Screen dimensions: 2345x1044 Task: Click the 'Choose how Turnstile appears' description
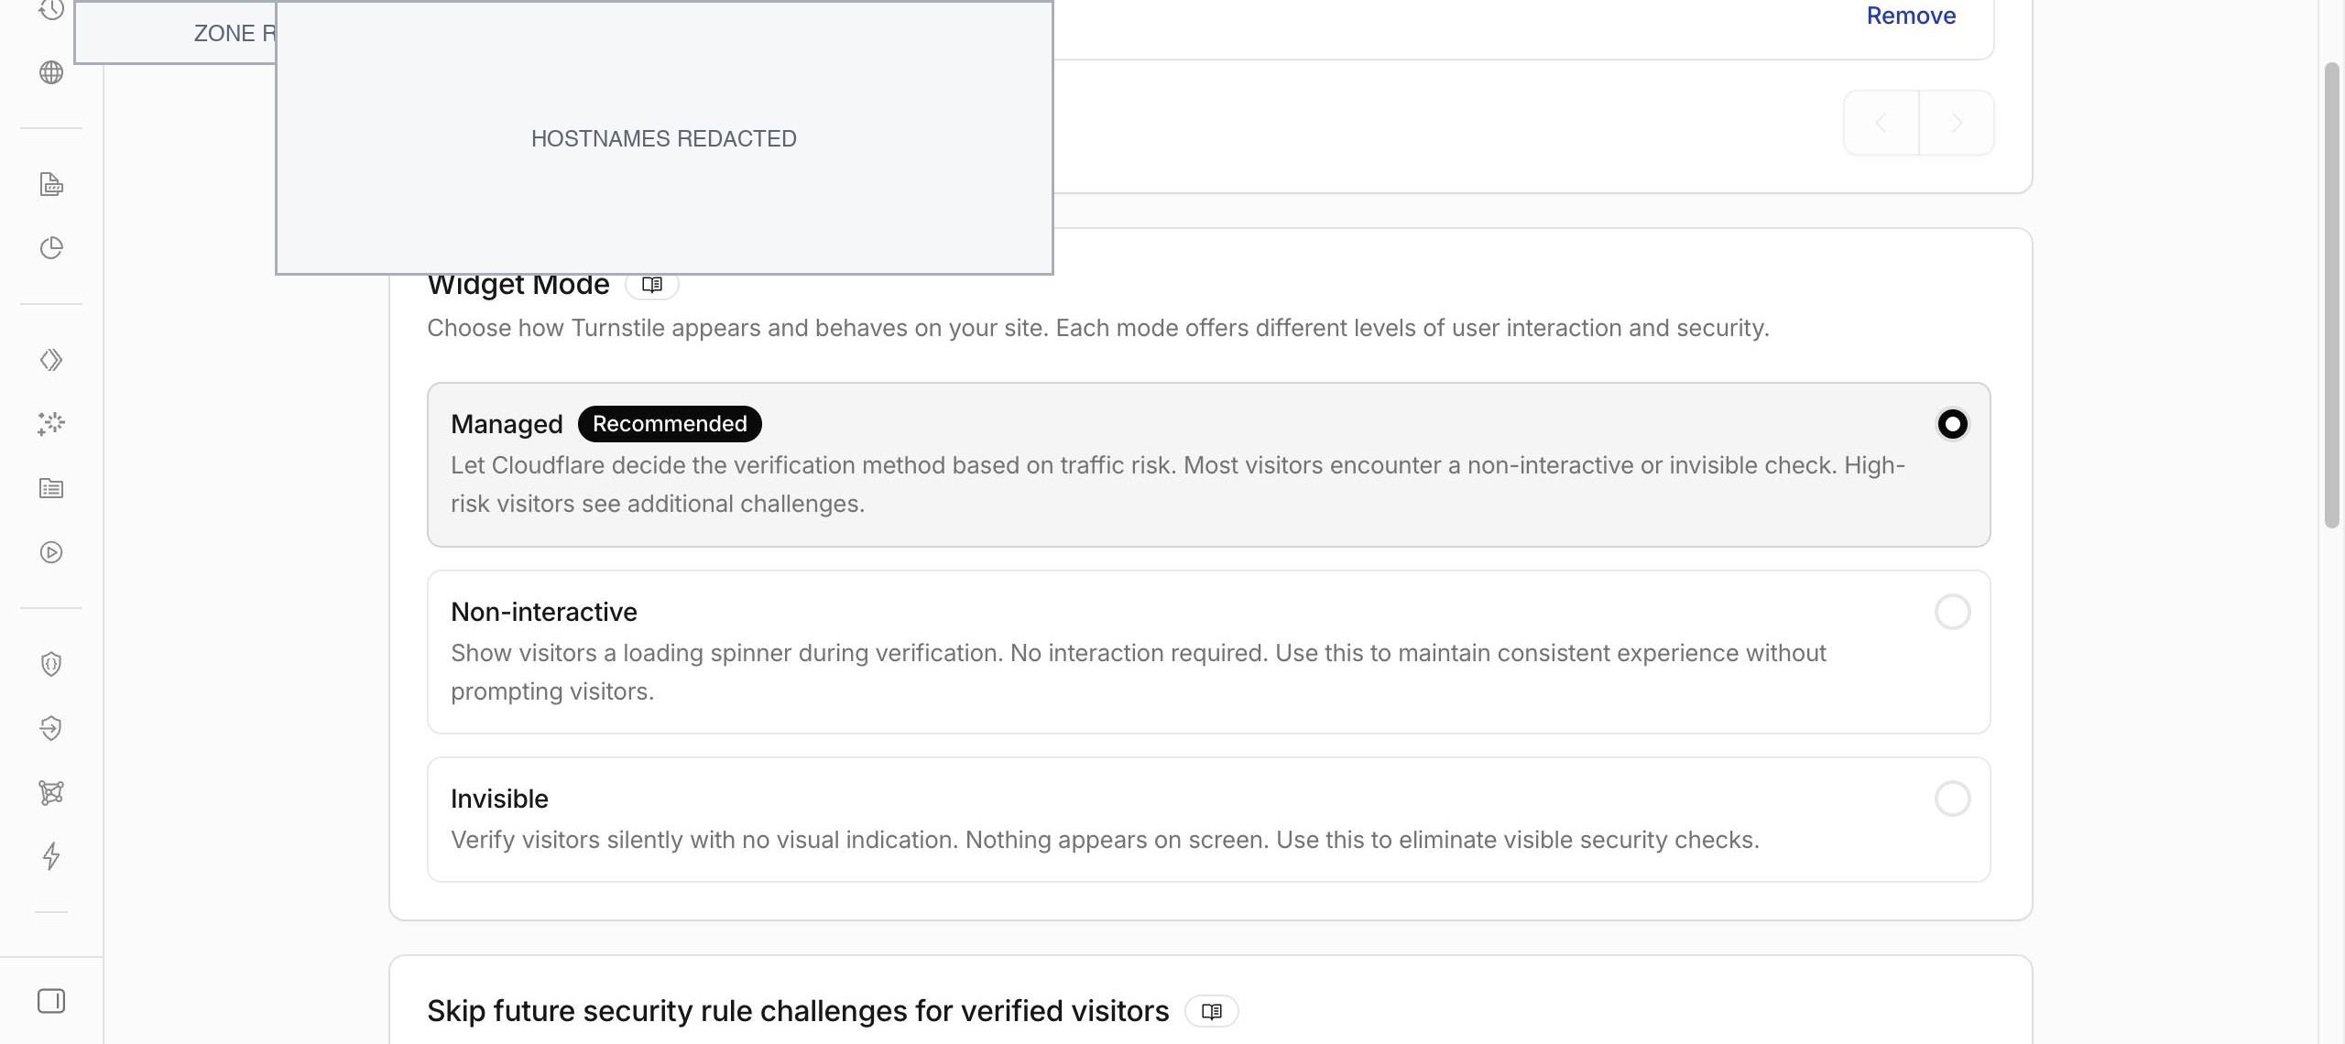(1098, 328)
